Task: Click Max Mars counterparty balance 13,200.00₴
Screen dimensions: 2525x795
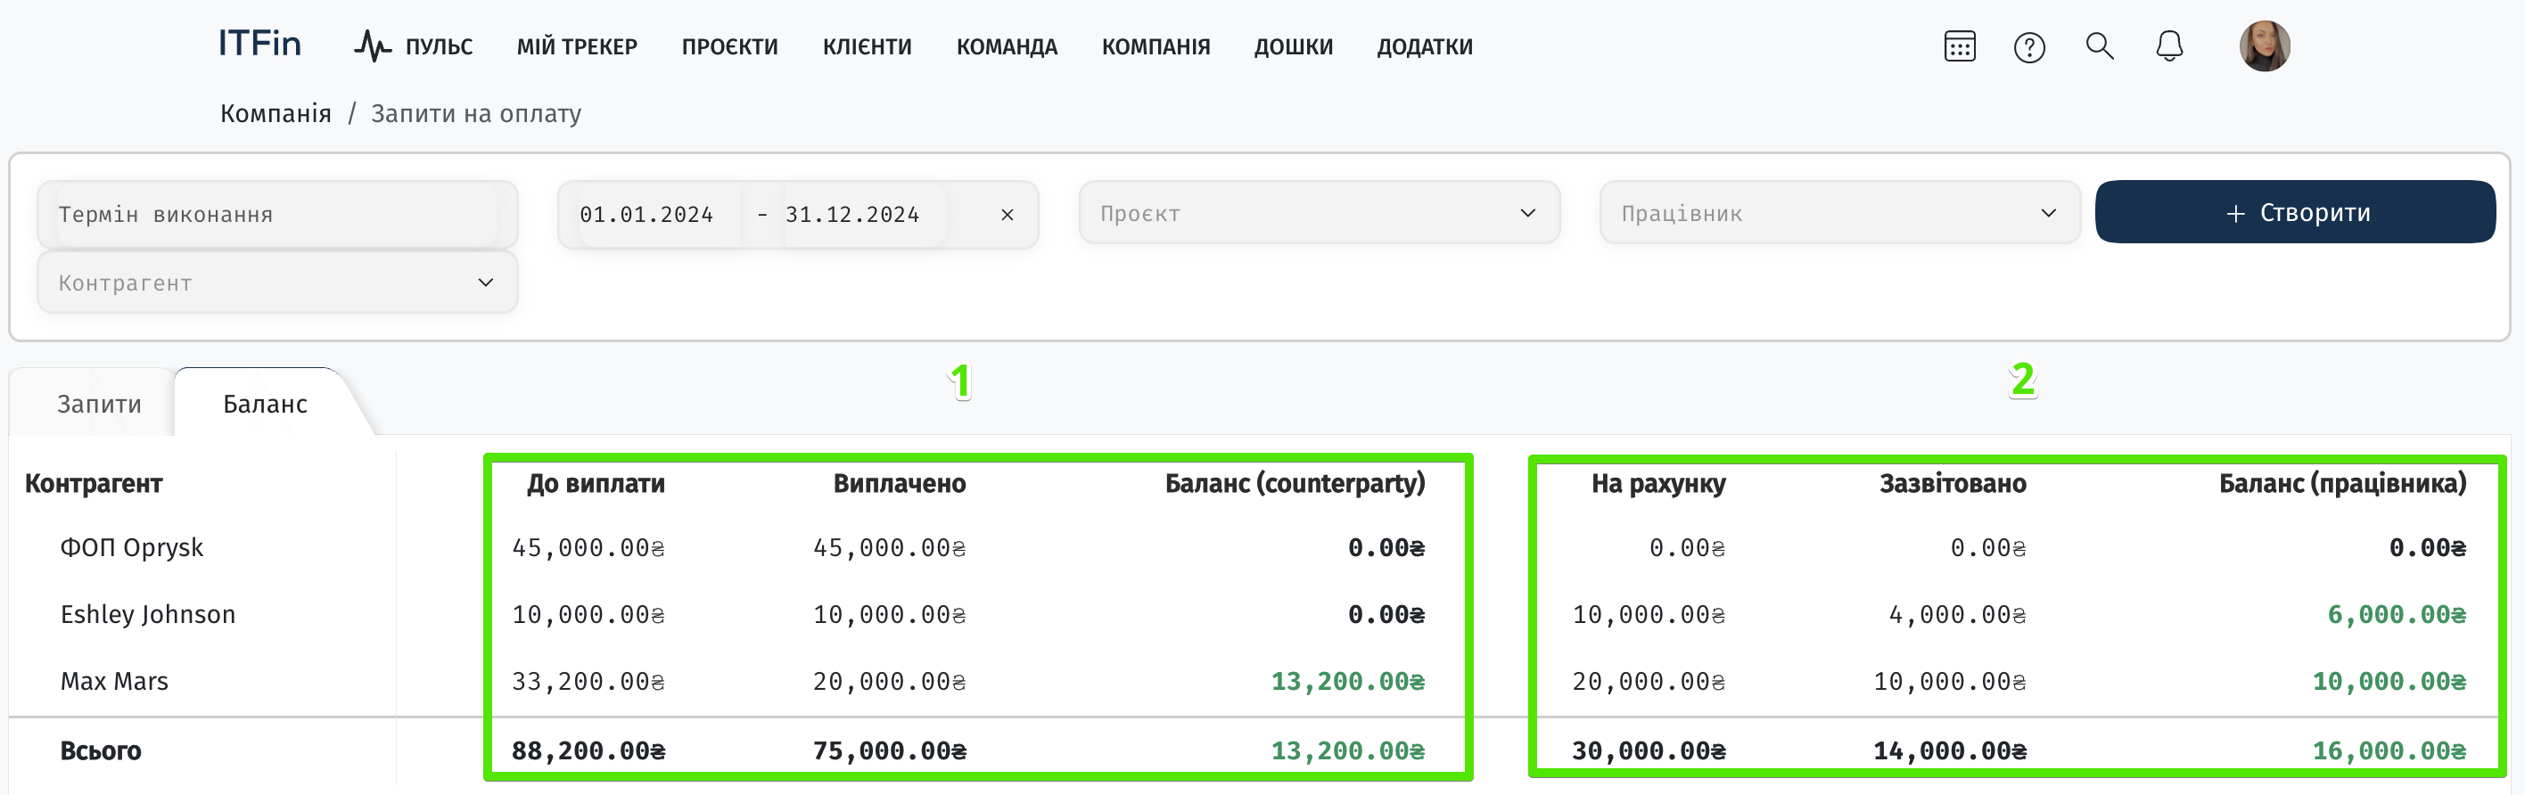Action: pyautogui.click(x=1348, y=681)
